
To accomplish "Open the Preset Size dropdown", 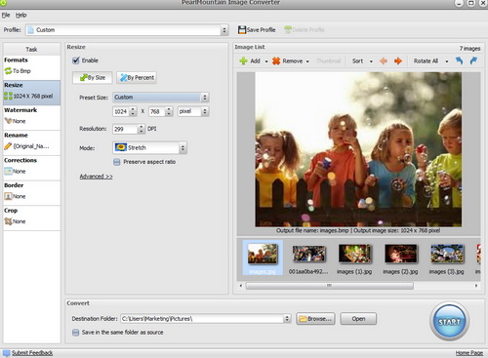I will click(160, 98).
